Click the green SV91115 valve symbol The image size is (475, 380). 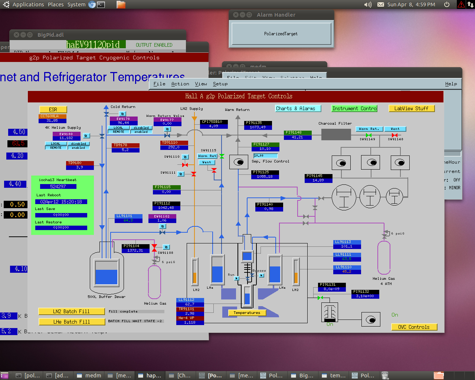pyautogui.click(x=222, y=156)
